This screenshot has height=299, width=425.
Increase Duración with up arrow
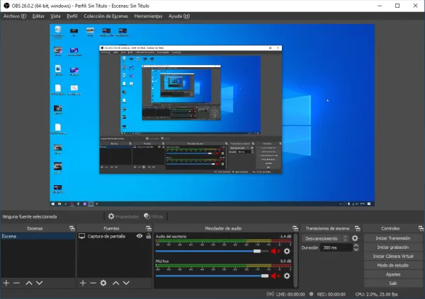tap(356, 246)
